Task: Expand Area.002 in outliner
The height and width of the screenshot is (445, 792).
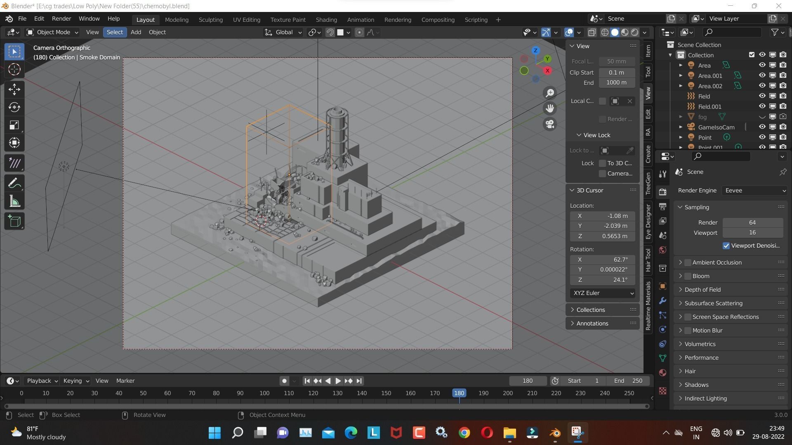Action: point(681,86)
